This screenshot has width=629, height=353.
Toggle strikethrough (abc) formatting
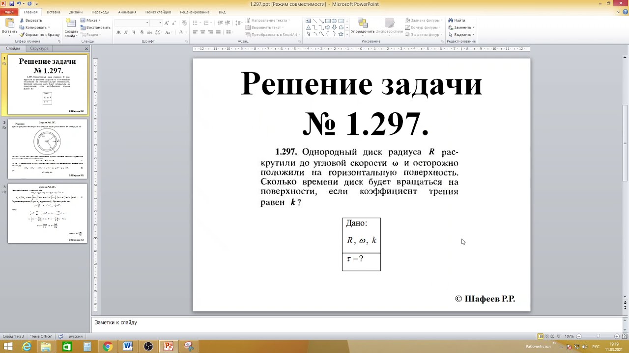tap(149, 32)
